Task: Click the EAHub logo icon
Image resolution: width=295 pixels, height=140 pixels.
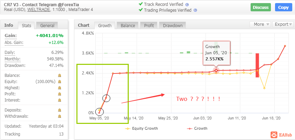Action: tap(274, 135)
